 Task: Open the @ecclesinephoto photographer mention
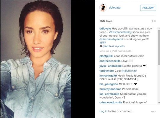click(114, 46)
